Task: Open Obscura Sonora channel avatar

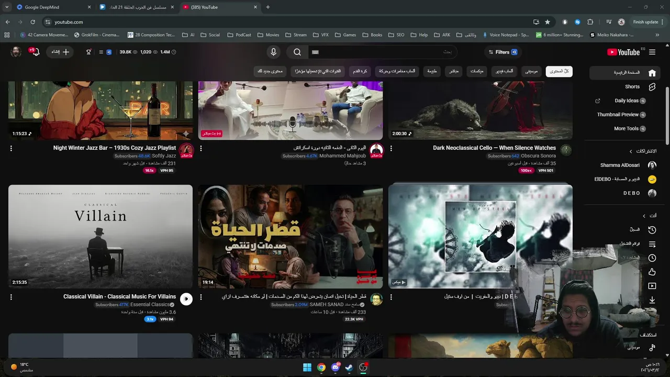Action: (x=566, y=151)
